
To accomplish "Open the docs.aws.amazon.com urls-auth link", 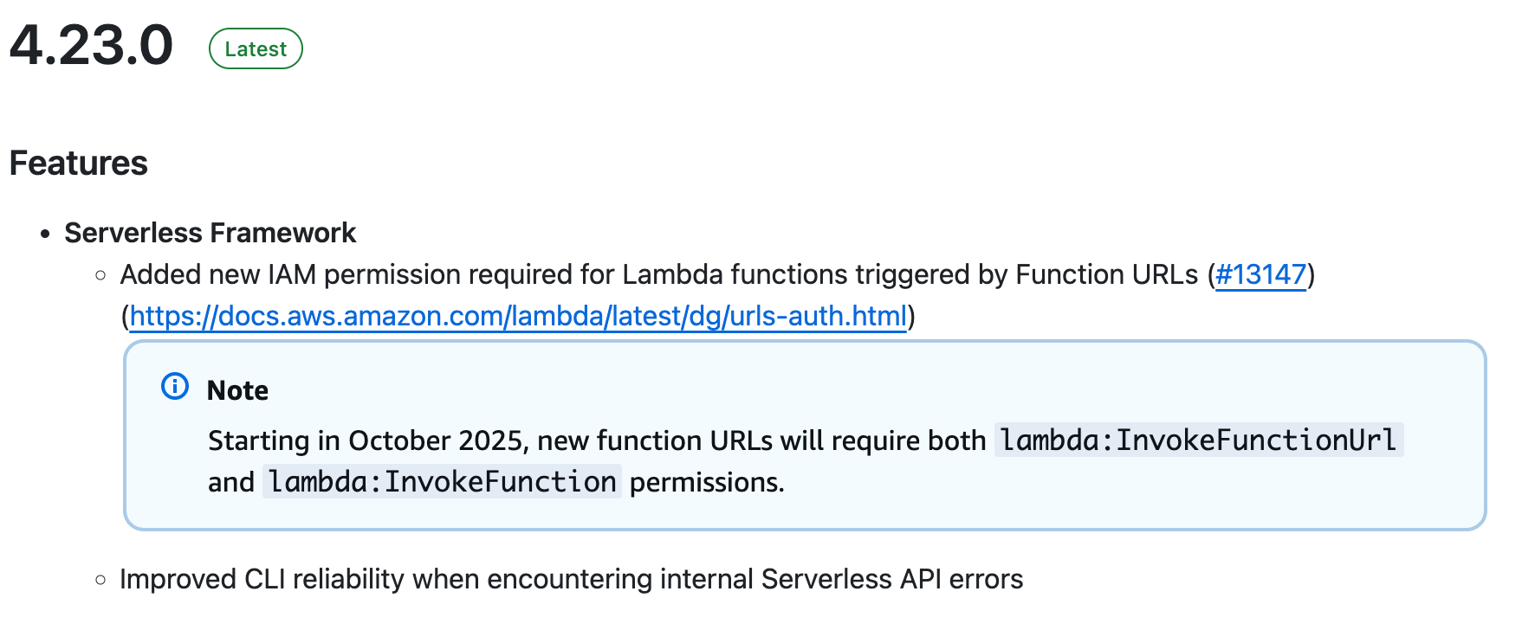I will pos(518,316).
